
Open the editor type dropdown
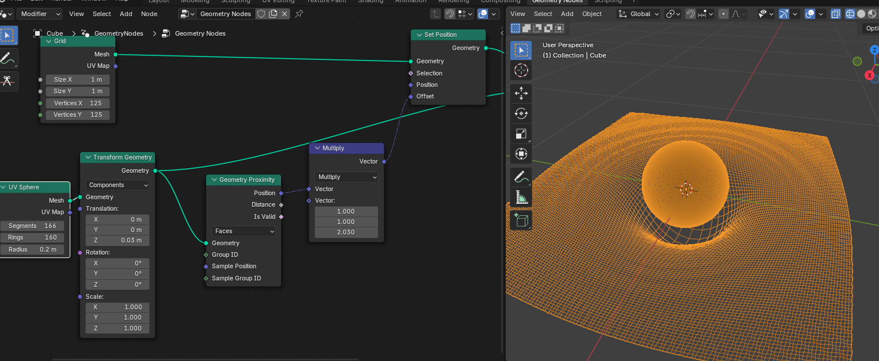point(6,14)
